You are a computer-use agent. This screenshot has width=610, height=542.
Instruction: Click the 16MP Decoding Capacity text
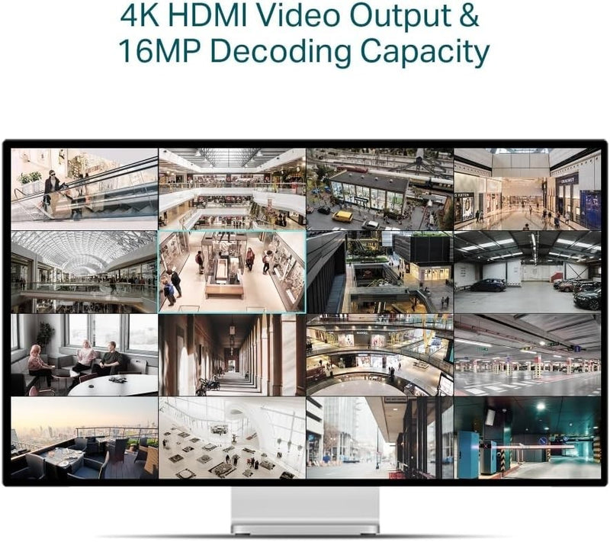pyautogui.click(x=303, y=52)
